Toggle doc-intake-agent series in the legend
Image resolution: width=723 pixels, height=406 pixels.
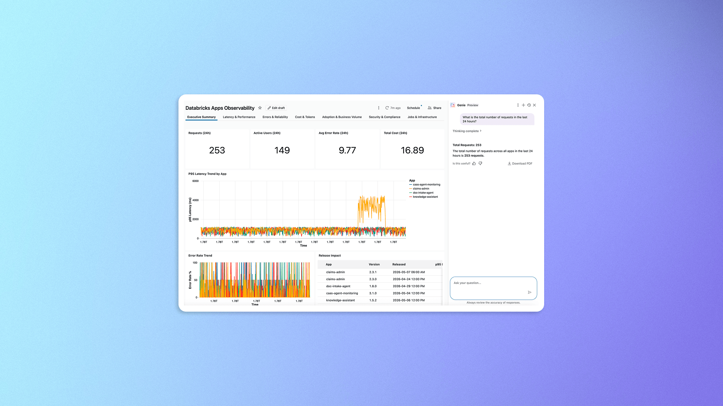pos(421,193)
